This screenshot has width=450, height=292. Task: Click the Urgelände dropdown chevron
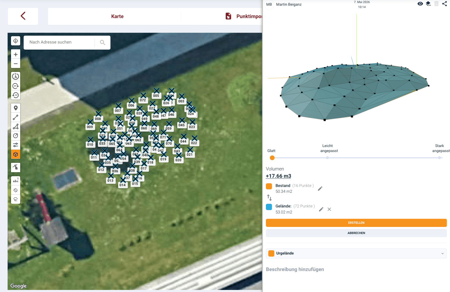pyautogui.click(x=443, y=254)
